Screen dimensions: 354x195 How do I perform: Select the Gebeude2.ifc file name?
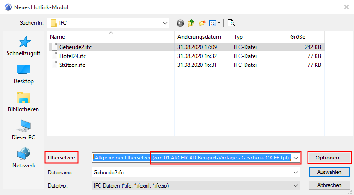[76, 47]
